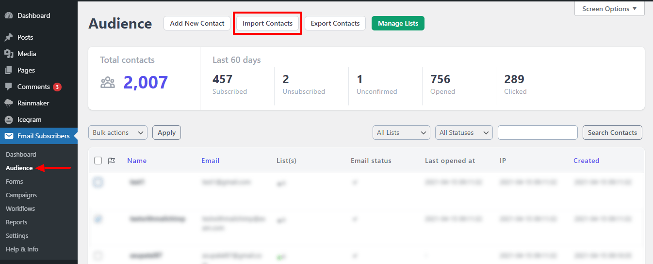Click the Audience page heading
653x264 pixels.
[x=120, y=24]
